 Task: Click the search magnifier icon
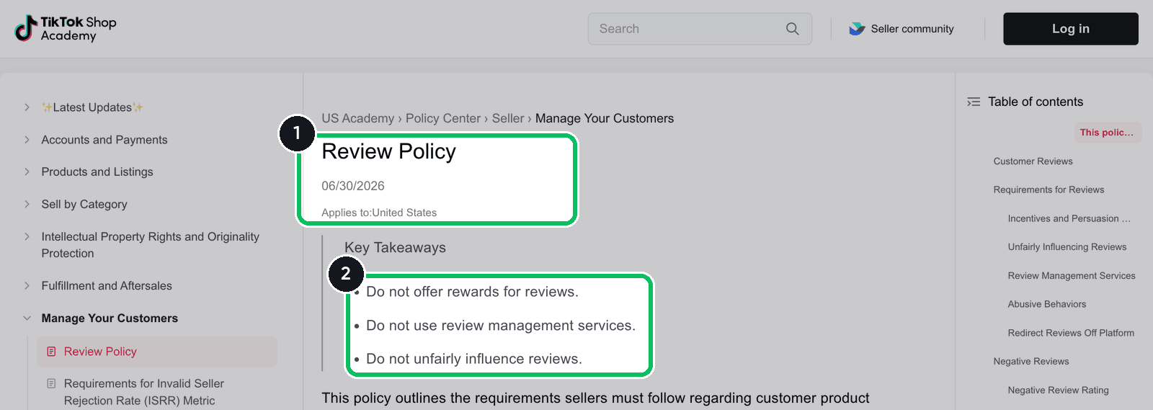point(792,29)
